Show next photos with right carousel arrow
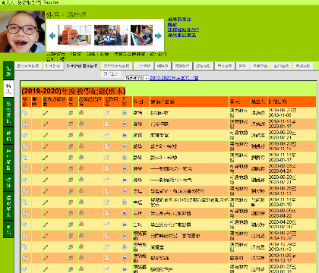The width and height of the screenshot is (319, 273). click(x=159, y=36)
